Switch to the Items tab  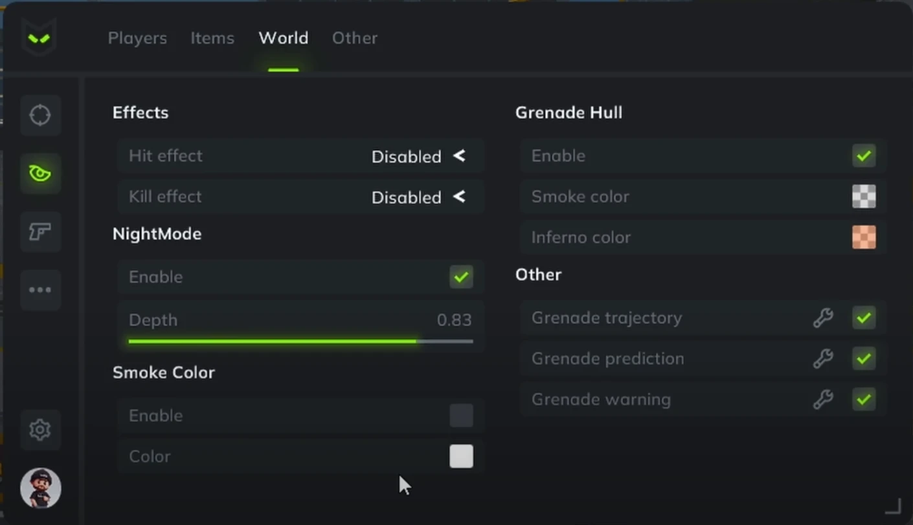tap(212, 38)
